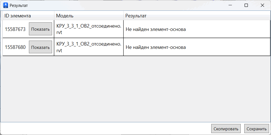Sort by the Модель column header
Image resolution: width=271 pixels, height=135 pixels.
click(89, 16)
